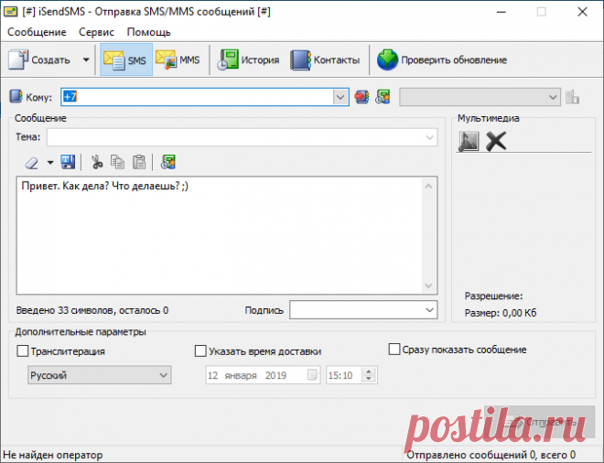The width and height of the screenshot is (604, 463).
Task: Increase delivery time with up spinner
Action: pyautogui.click(x=369, y=371)
